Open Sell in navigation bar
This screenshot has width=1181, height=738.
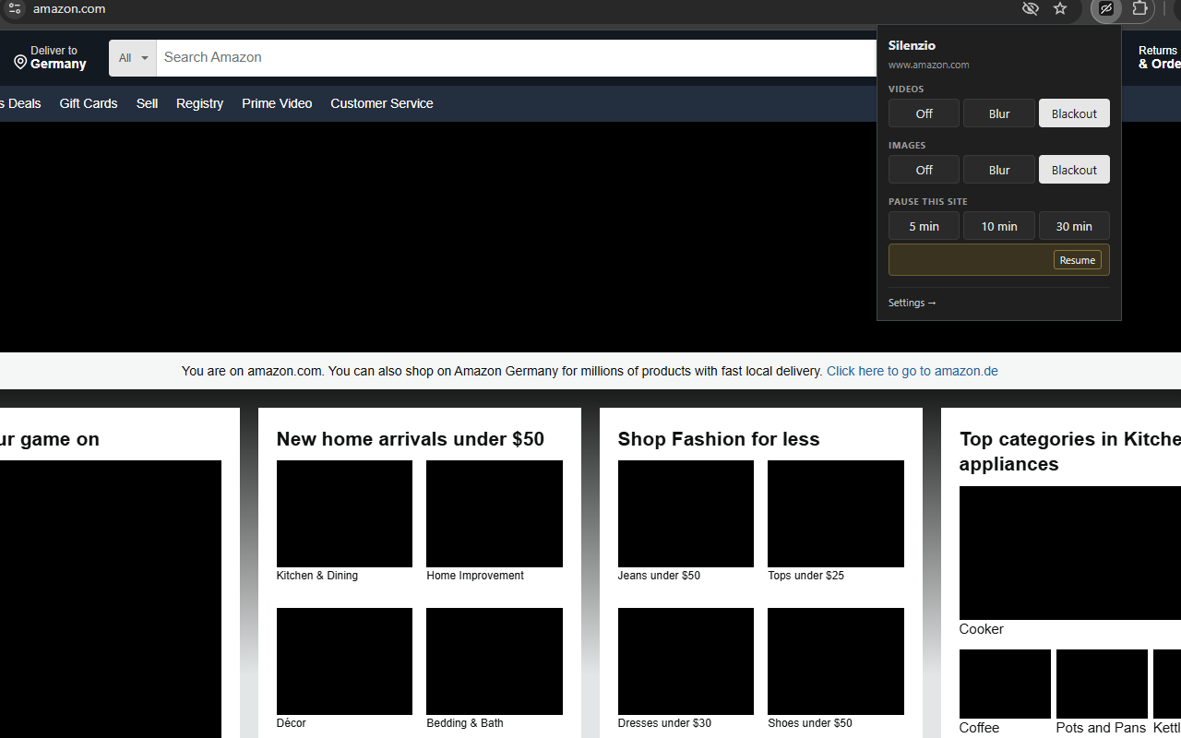point(147,103)
